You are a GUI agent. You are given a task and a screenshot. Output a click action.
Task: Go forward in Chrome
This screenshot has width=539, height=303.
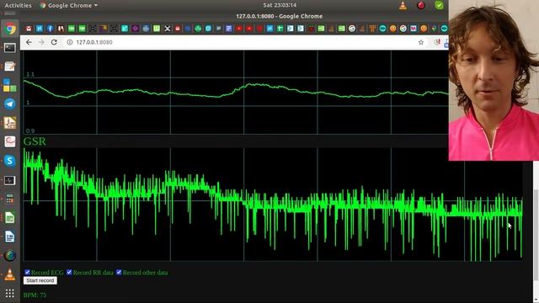(41, 42)
